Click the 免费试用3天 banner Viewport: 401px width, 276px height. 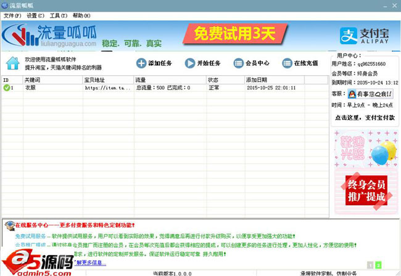(235, 33)
